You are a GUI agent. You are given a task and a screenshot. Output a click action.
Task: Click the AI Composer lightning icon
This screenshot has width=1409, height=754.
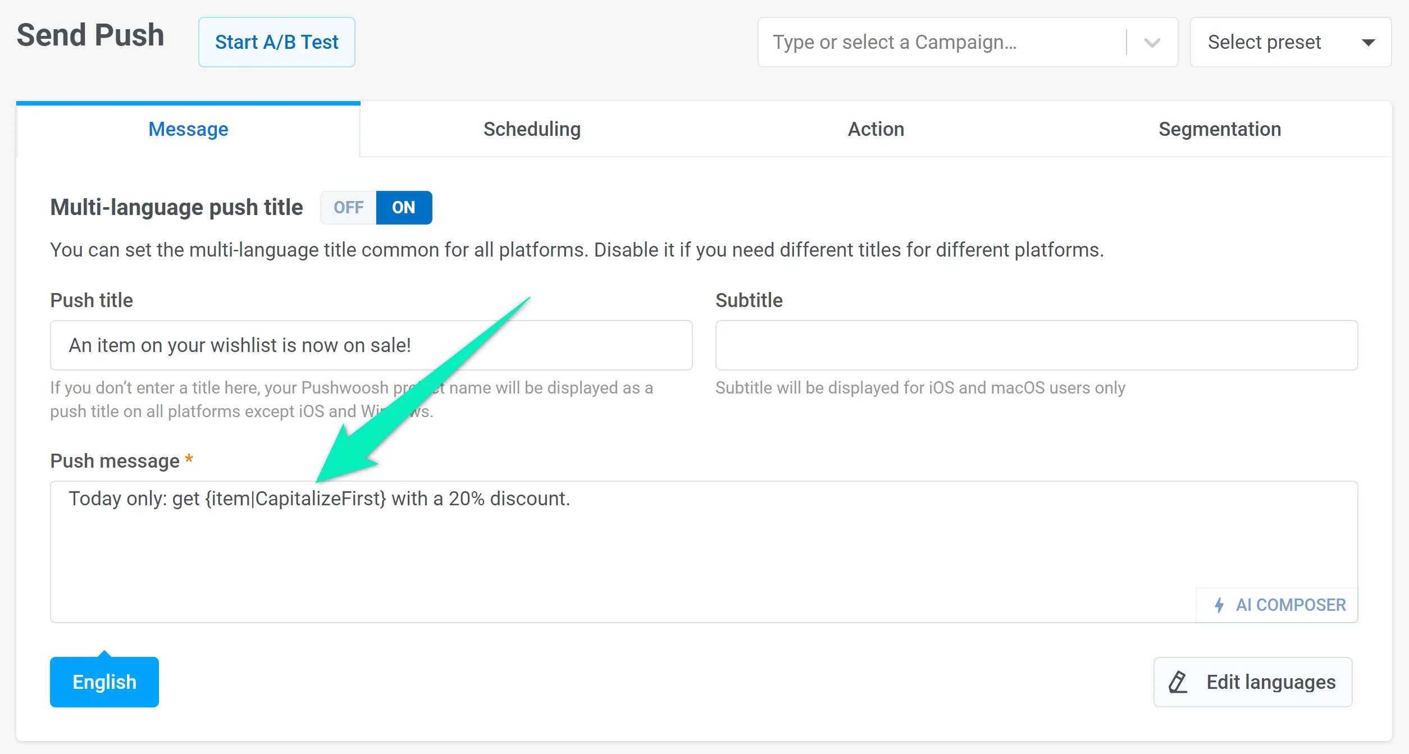click(x=1218, y=605)
